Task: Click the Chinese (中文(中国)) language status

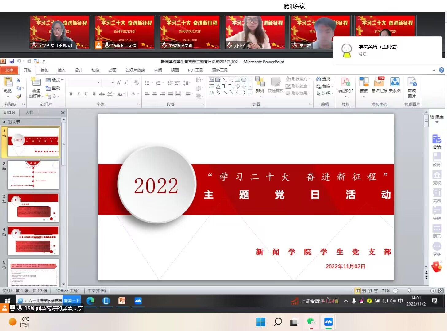Action: [x=97, y=291]
